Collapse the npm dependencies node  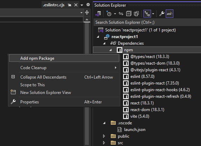110,50
